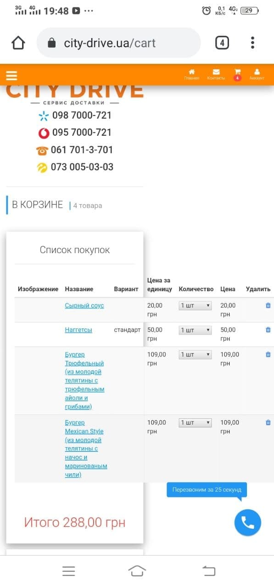
Task: Tap the Android recent apps navigation button
Action: pyautogui.click(x=68, y=571)
